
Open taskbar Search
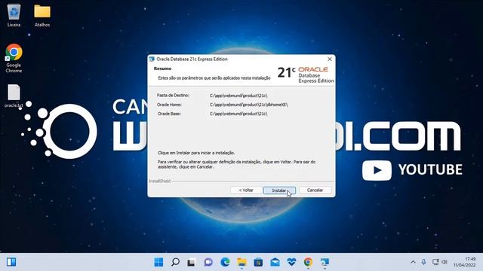(175, 262)
